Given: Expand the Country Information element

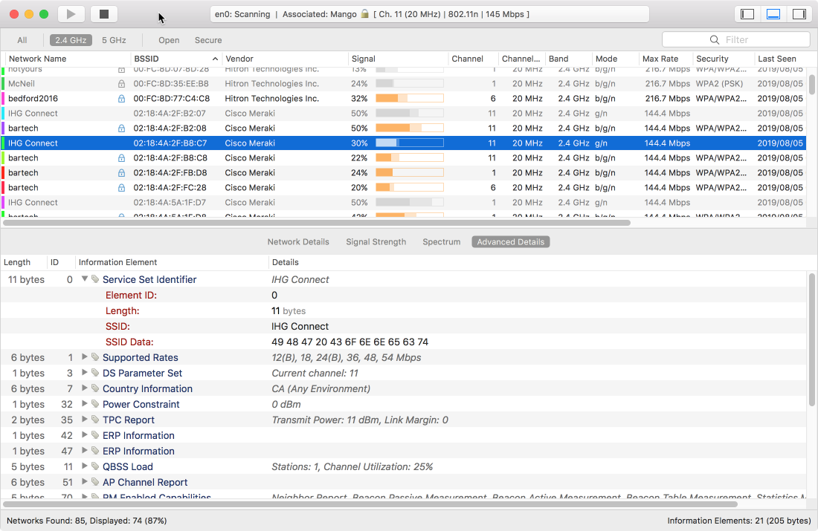Looking at the screenshot, I should pyautogui.click(x=85, y=389).
